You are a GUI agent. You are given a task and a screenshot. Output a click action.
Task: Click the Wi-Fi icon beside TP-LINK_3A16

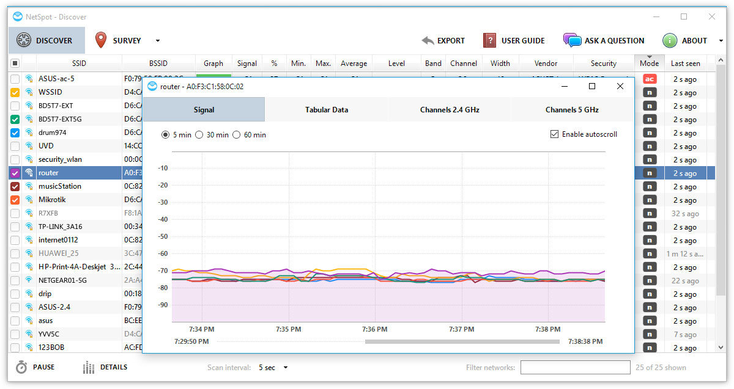click(29, 227)
